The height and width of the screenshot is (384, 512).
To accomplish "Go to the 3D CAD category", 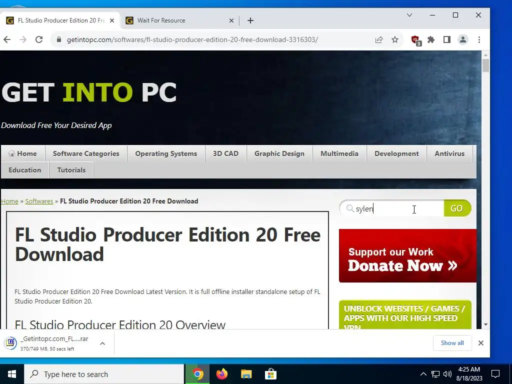I will 225,153.
